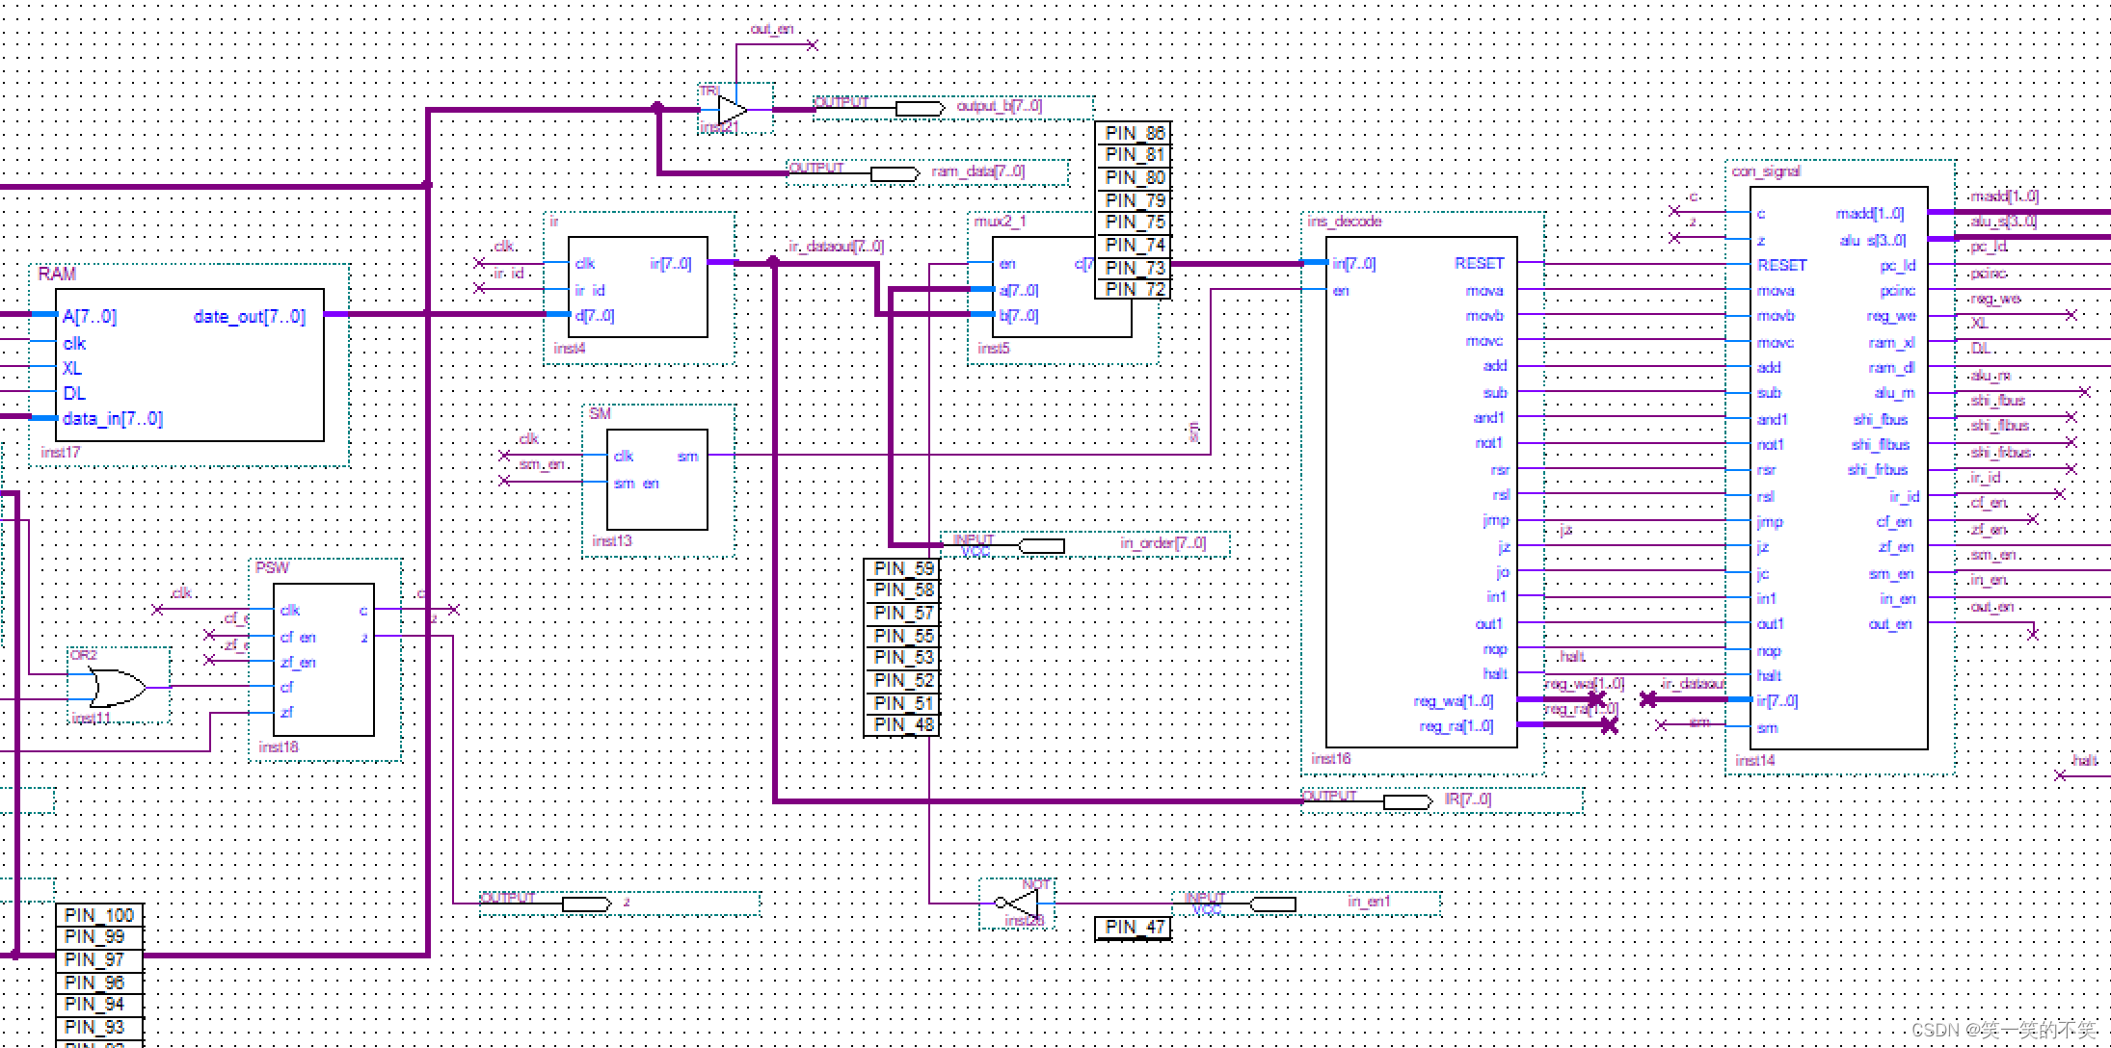Click the PSW cf_en port label
This screenshot has height=1048, width=2111.
[298, 638]
